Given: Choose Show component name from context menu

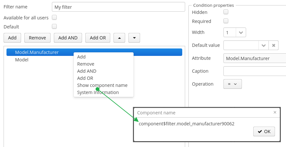Looking at the screenshot, I should (102, 85).
